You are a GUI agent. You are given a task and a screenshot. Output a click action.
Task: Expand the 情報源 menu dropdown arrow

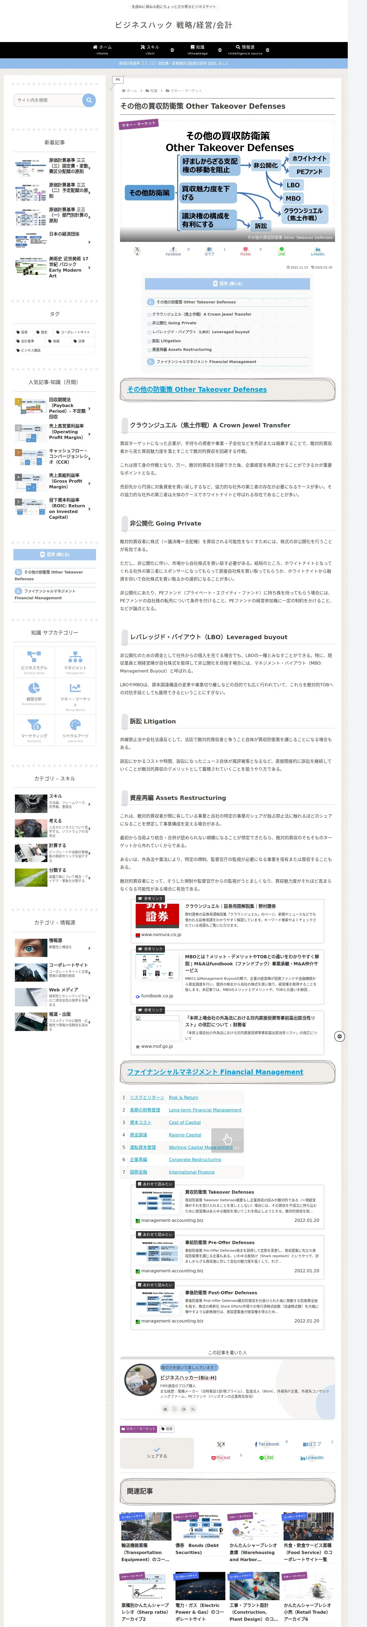[x=267, y=50]
